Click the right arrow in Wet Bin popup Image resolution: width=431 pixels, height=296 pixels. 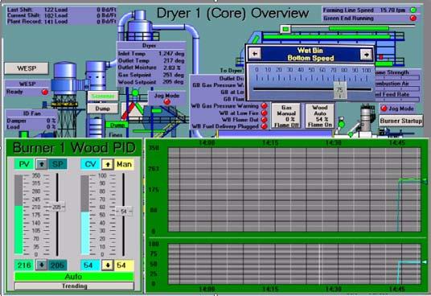[366, 55]
